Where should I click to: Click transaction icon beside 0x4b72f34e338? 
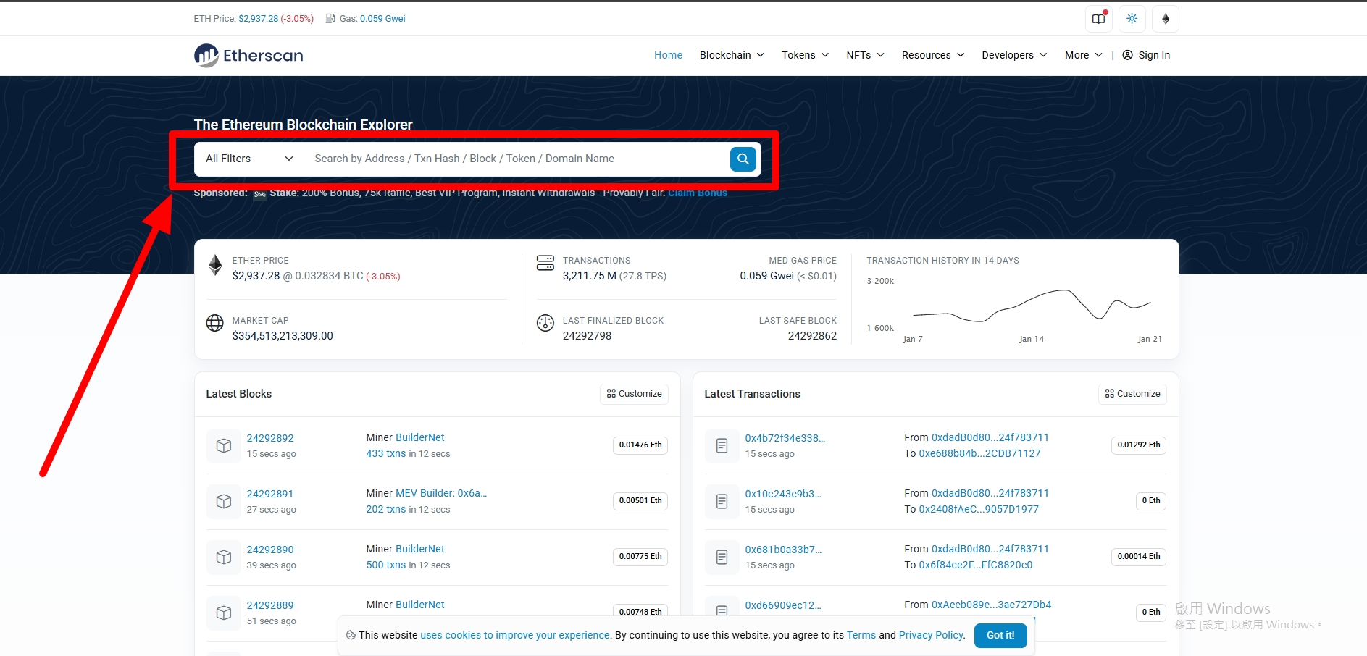click(x=722, y=446)
